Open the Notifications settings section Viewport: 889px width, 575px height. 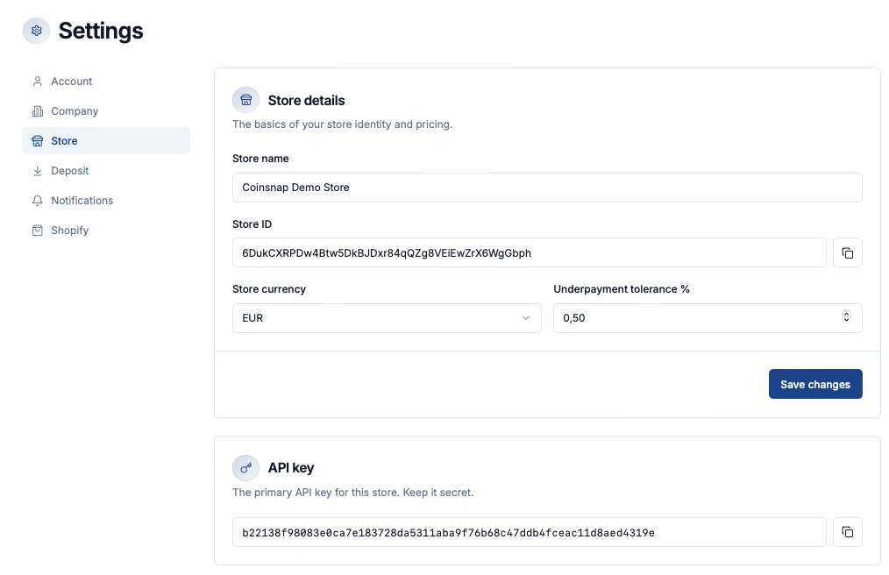(107, 201)
